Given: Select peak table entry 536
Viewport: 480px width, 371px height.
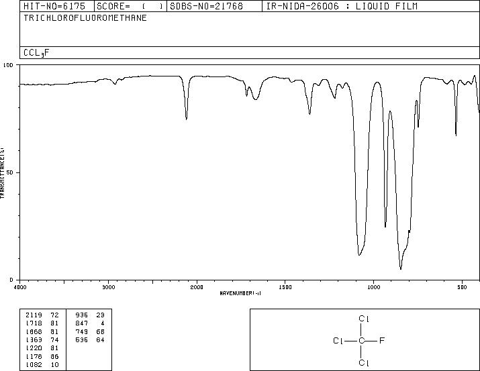Looking at the screenshot, I should pos(82,339).
